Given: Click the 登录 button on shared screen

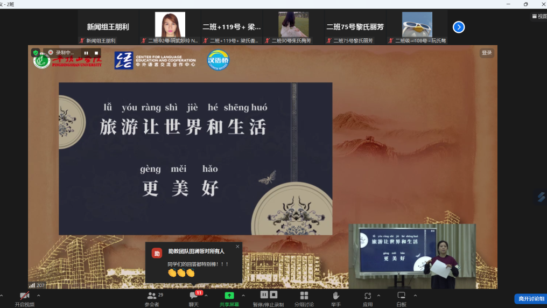Looking at the screenshot, I should (x=487, y=53).
